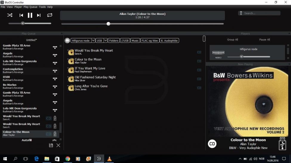The height and width of the screenshot is (163, 291).
Task: Open File Explorer from the taskbar
Action: click(x=47, y=159)
